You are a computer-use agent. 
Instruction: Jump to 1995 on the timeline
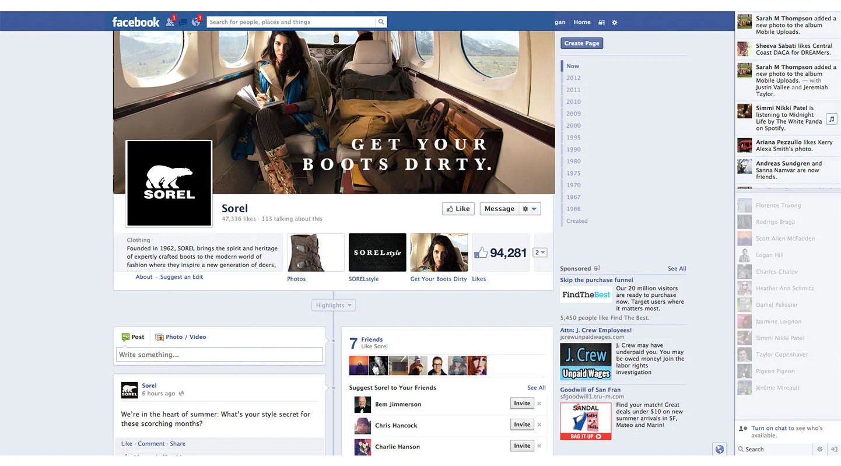click(573, 138)
